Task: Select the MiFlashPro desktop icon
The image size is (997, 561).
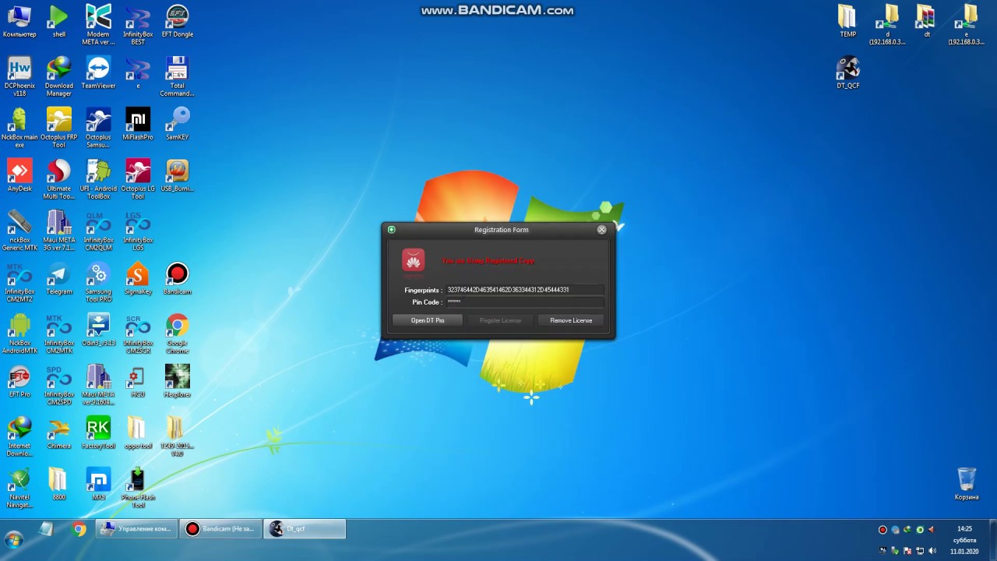Action: point(138,124)
